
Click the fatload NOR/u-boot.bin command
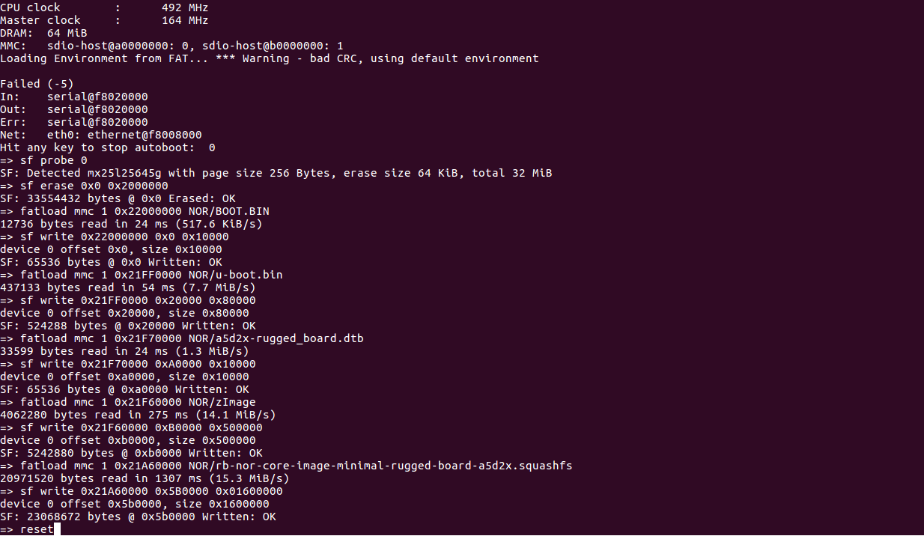(142, 275)
